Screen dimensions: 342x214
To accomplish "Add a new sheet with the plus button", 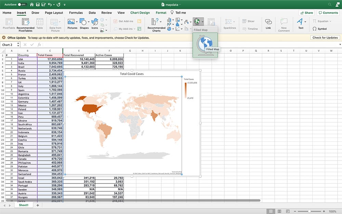I will click(37, 205).
